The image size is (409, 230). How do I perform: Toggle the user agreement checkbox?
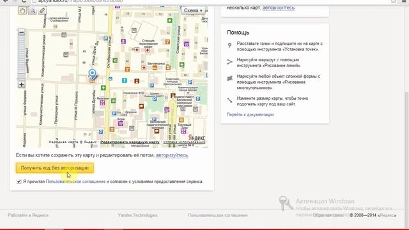[x=19, y=181]
